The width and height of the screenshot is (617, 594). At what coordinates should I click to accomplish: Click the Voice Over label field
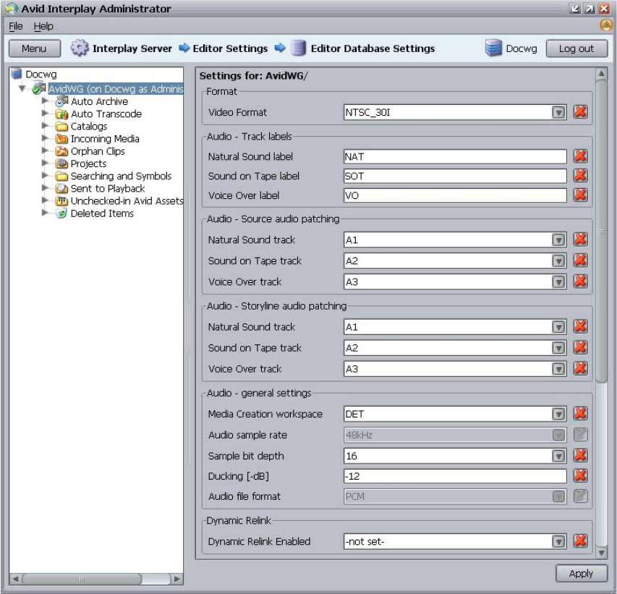tap(455, 195)
